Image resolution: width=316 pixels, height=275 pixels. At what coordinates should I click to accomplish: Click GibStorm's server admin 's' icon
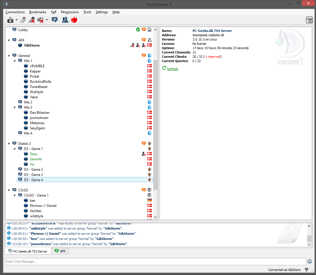tap(144, 45)
